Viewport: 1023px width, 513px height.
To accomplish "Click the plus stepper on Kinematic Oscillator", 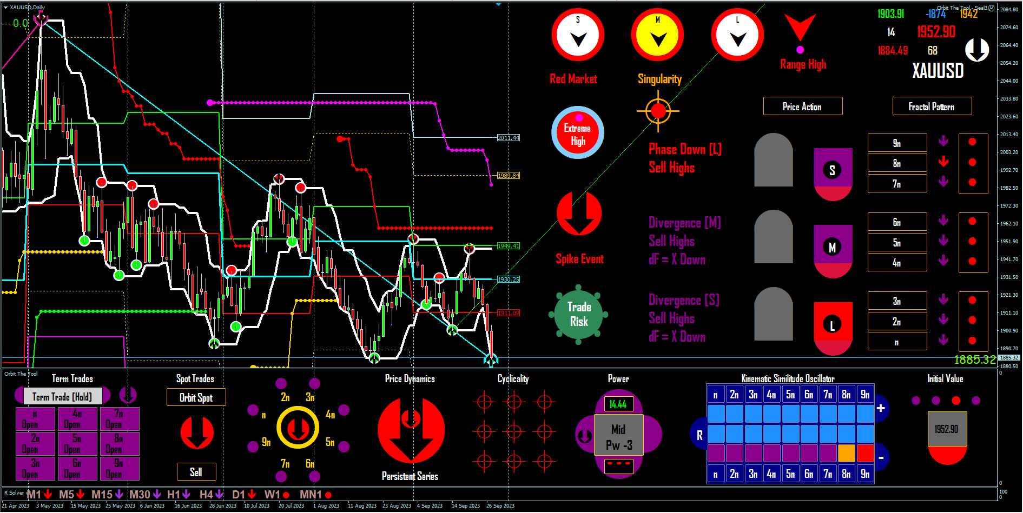I will [x=881, y=408].
